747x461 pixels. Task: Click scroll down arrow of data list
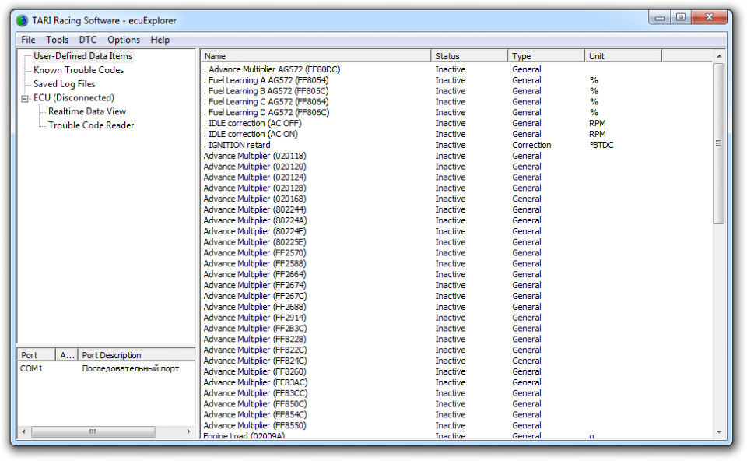[719, 432]
